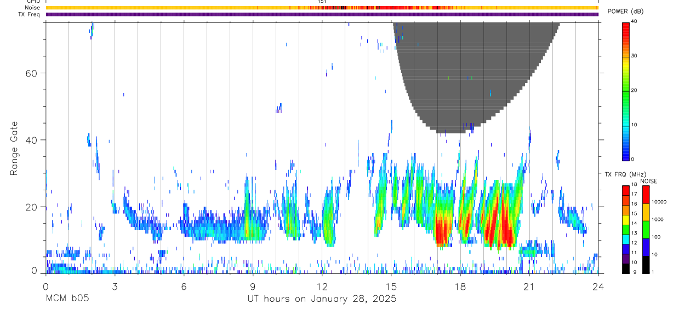Image resolution: width=673 pixels, height=310 pixels.
Task: Click the yellow 14 MHz swatch in TX FRQ legend
Action: 625,220
